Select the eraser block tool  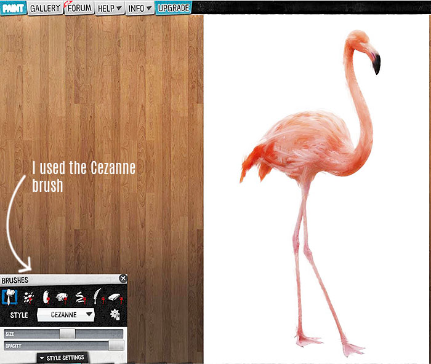116,298
